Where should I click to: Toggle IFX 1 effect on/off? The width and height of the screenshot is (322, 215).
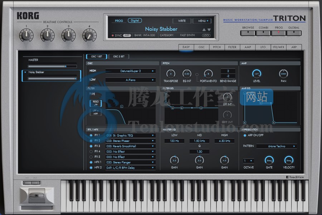point(91,135)
